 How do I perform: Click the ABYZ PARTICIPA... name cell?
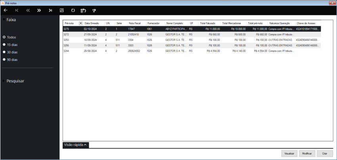pos(176,29)
